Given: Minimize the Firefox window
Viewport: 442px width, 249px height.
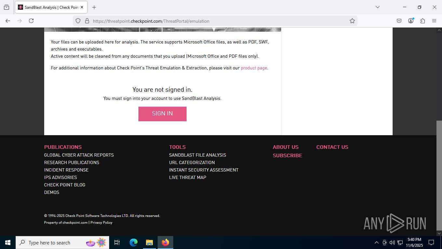Looking at the screenshot, I should pyautogui.click(x=405, y=7).
